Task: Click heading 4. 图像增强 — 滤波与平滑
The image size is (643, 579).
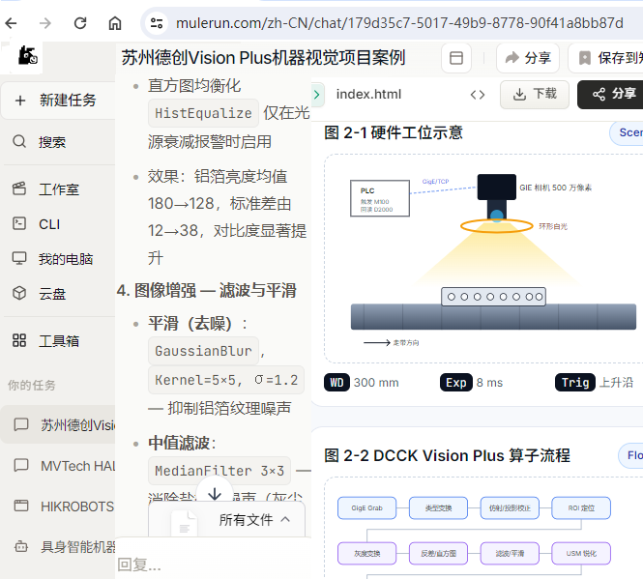Action: (x=207, y=290)
